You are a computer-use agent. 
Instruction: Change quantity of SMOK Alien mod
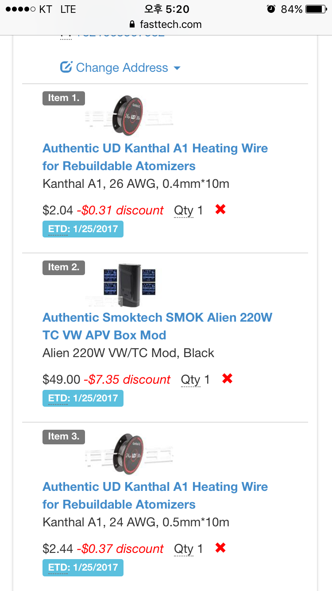tap(195, 379)
